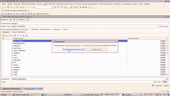Select the 'осужденным' radio button

41,29
